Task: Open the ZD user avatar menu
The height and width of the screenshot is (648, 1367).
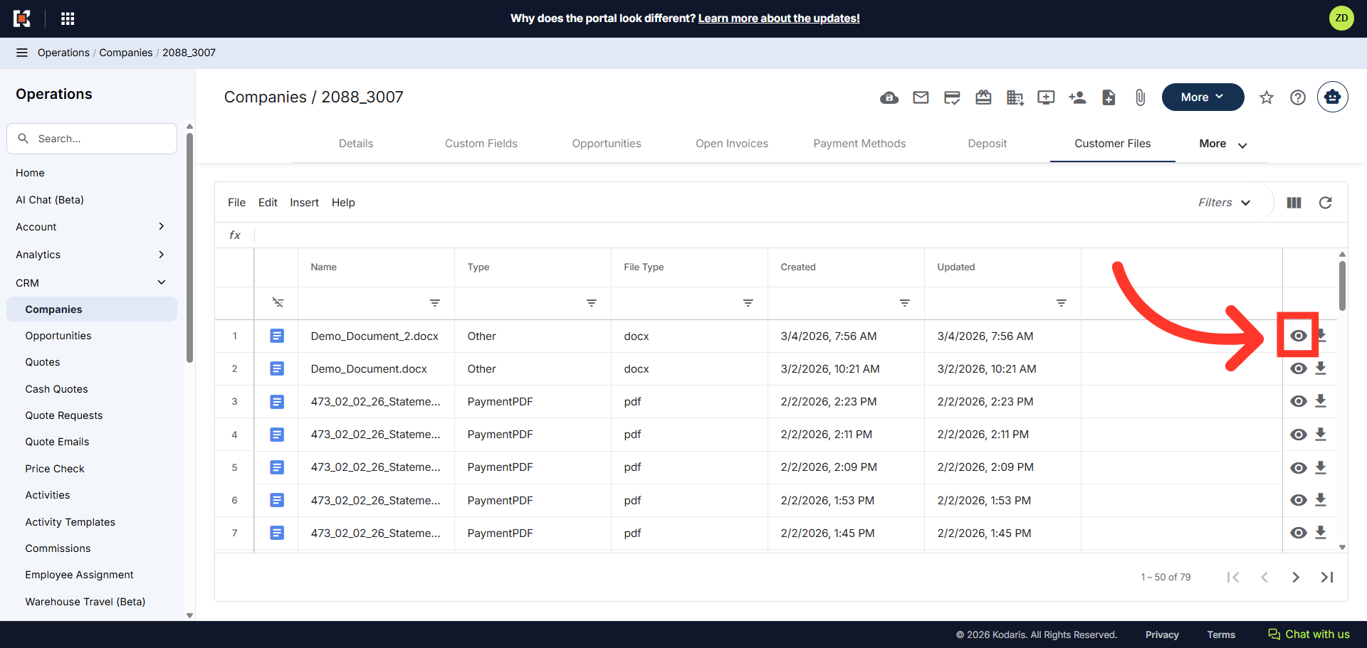Action: (1341, 18)
